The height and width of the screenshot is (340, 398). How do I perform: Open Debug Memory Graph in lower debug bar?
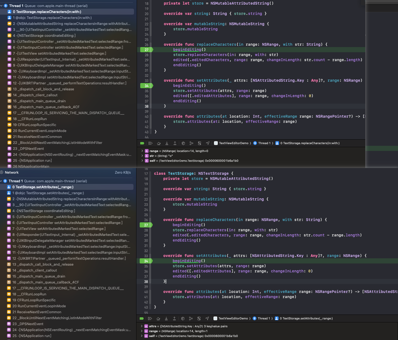tap(191, 319)
